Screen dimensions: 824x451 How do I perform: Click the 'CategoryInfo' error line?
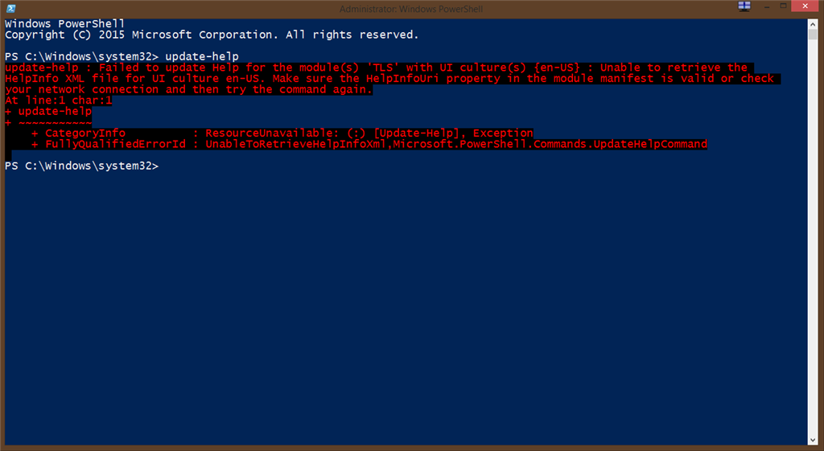(282, 133)
